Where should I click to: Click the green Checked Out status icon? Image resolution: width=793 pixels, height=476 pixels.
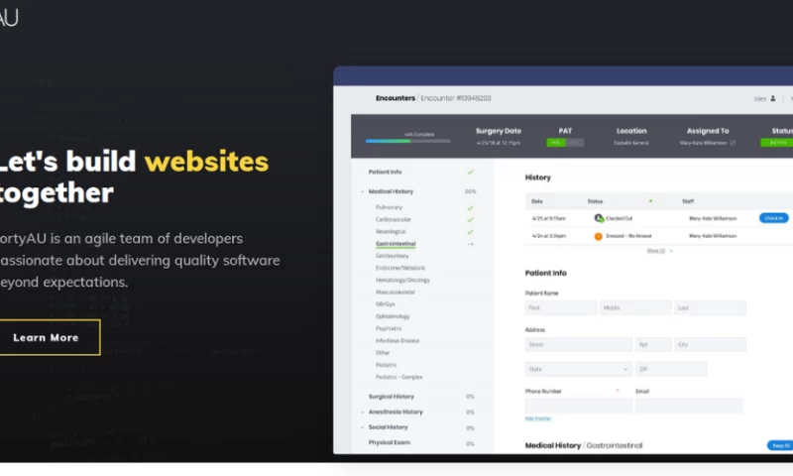point(599,217)
